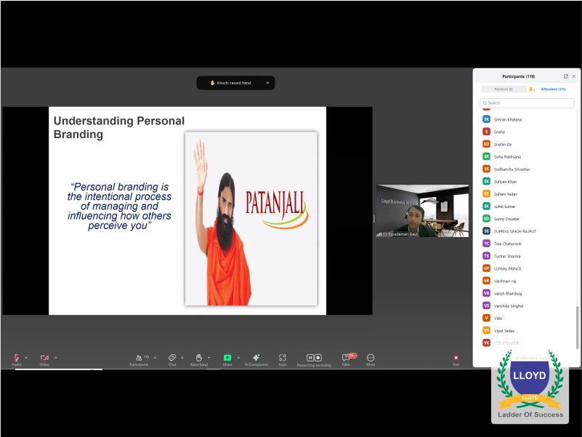This screenshot has width=582, height=437.
Task: Dismiss the 'Khushi raised hand' notification
Action: [267, 83]
